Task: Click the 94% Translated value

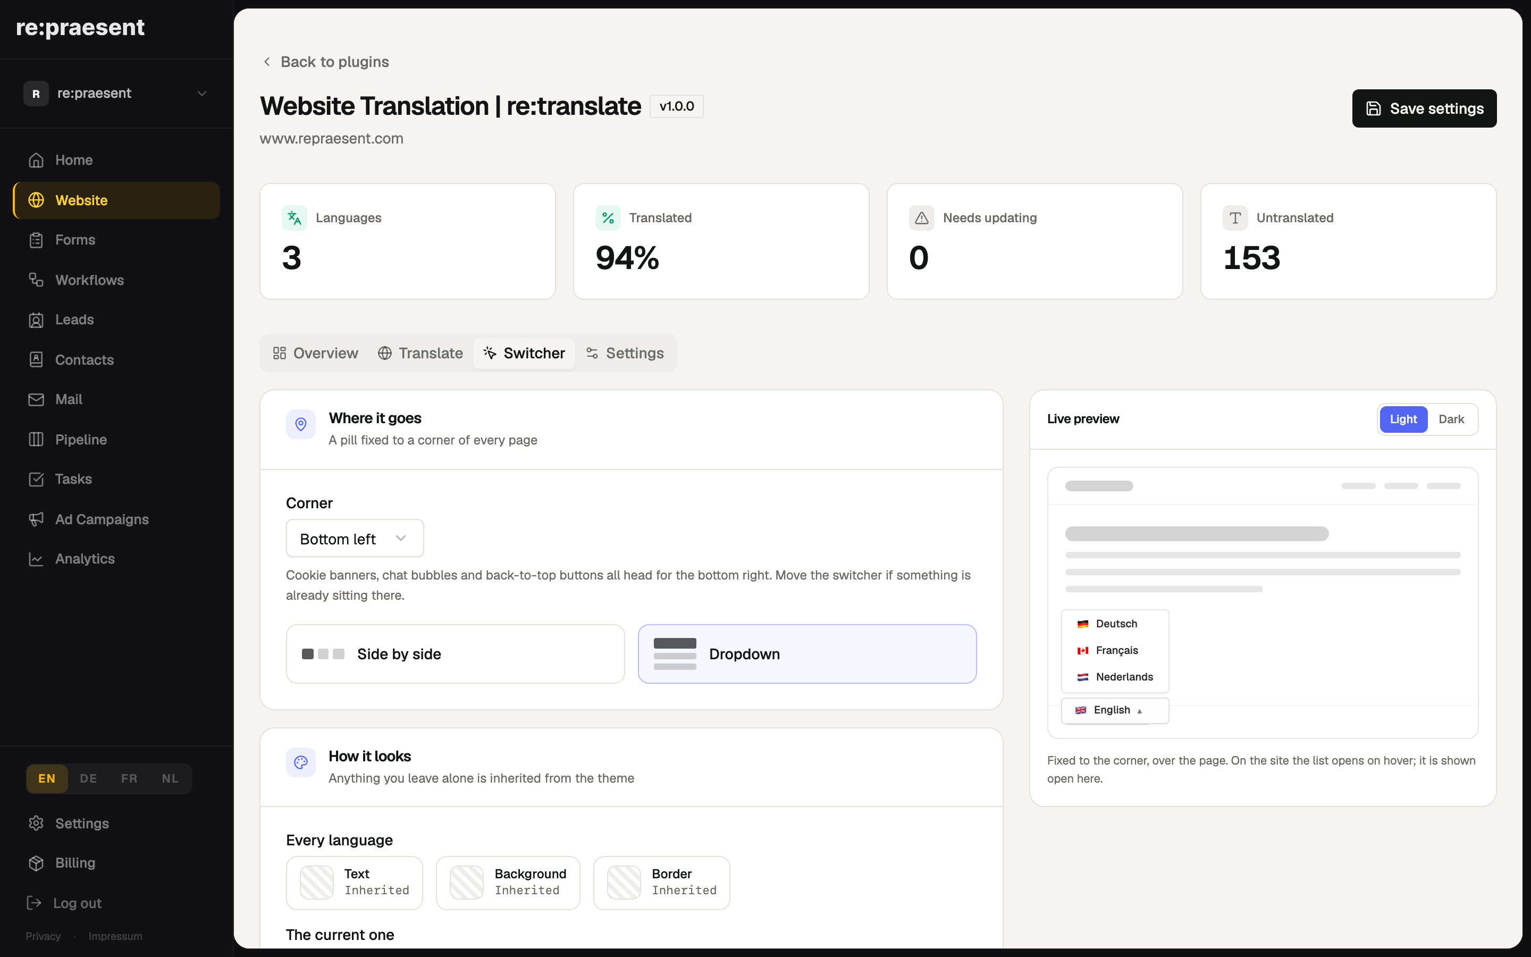Action: [627, 258]
